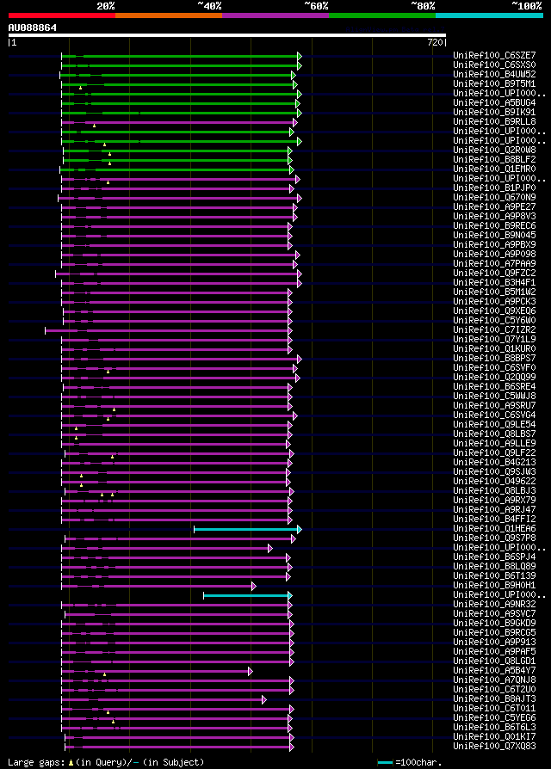551x769 pixels.
Task: Click the cyan ~100% identity legend segment
Action: (x=489, y=15)
